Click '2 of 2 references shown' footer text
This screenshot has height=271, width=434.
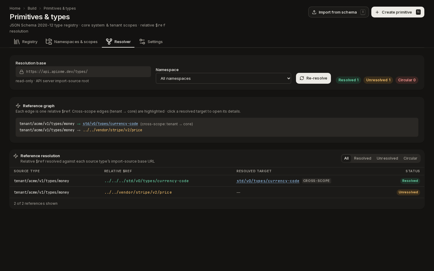[36, 204]
